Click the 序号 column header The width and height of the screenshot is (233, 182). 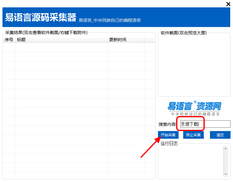[9, 40]
